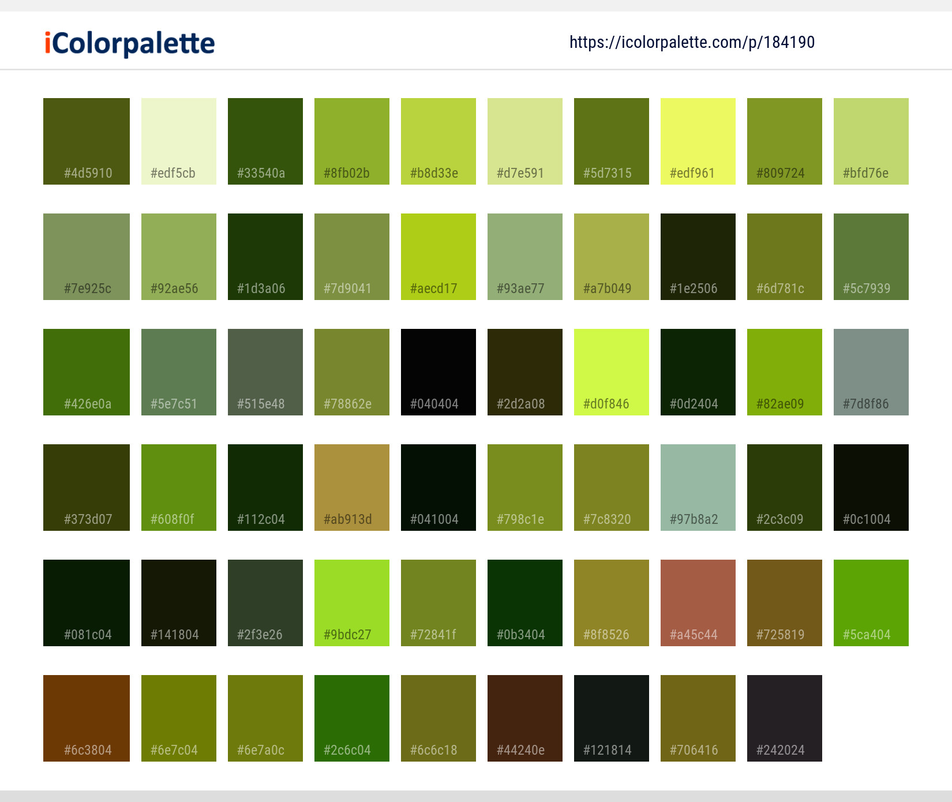Image resolution: width=952 pixels, height=802 pixels.
Task: Pick the #608f0f swatch
Action: tap(179, 488)
